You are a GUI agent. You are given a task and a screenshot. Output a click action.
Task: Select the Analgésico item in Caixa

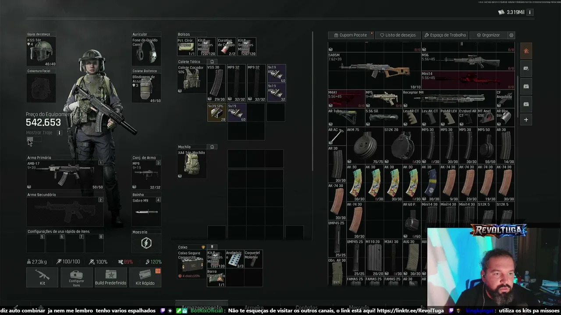tap(235, 259)
